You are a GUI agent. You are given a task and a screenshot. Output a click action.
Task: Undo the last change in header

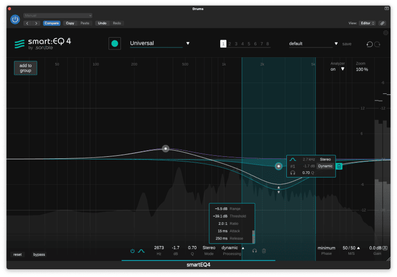(102, 23)
